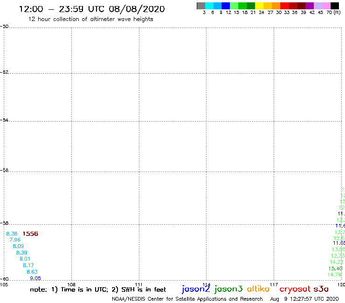Click the latitude axis label '-56'

[x=4, y=170]
